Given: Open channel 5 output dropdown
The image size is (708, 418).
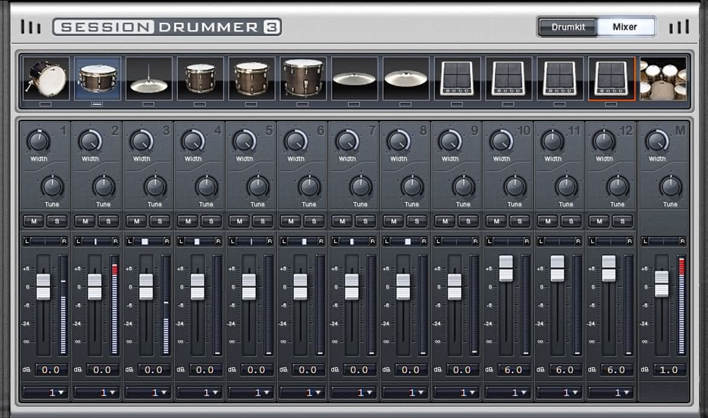Looking at the screenshot, I should click(251, 393).
